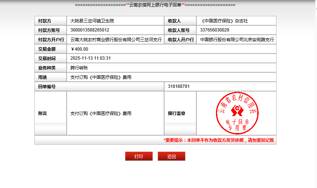Select the payer name 大姚县三岔河镇卫生院

pos(92,21)
